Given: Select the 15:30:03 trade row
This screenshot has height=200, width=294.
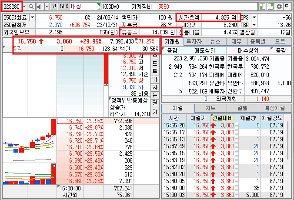Looking at the screenshot, I should pyautogui.click(x=222, y=195).
